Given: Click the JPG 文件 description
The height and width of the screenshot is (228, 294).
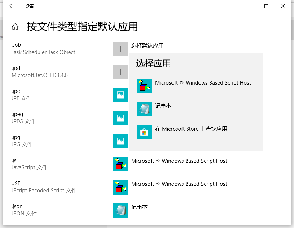Looking at the screenshot, I should click(x=22, y=144).
